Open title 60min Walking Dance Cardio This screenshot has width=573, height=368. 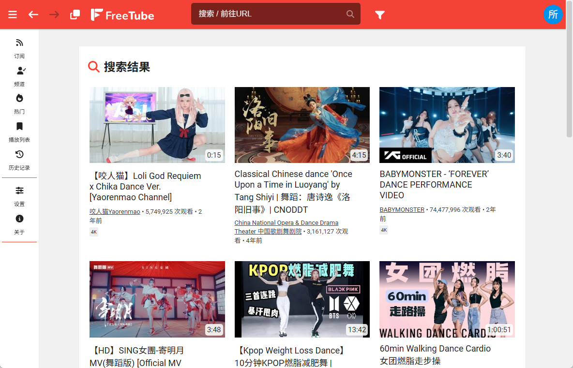435,354
